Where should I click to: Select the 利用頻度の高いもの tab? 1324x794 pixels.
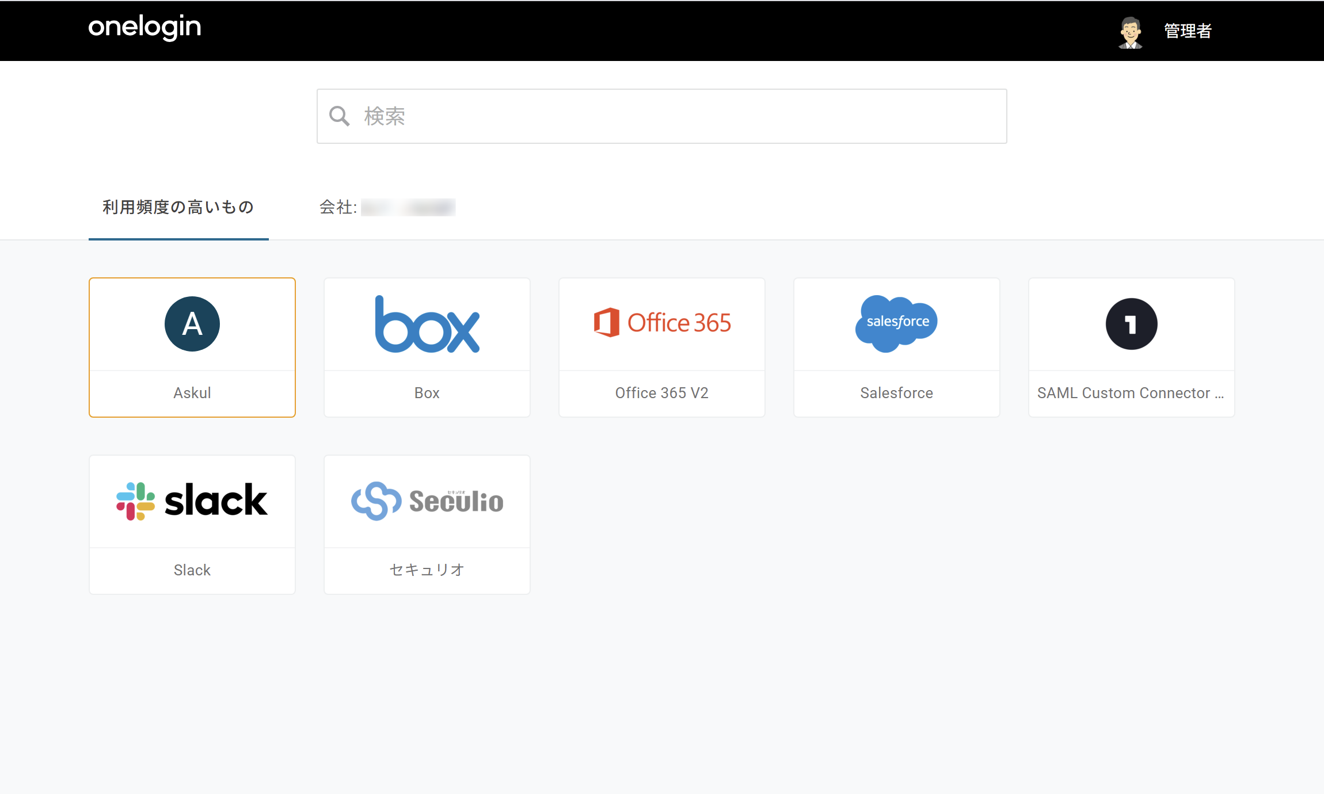click(178, 207)
